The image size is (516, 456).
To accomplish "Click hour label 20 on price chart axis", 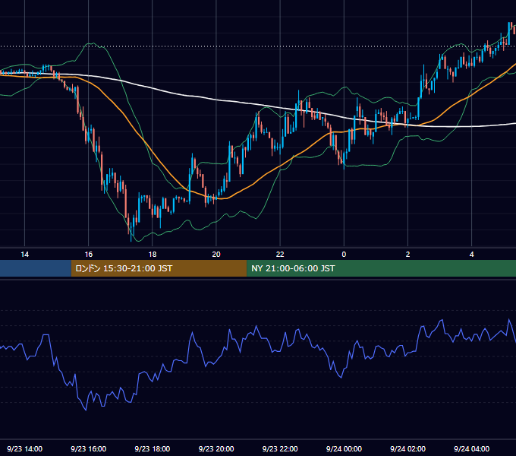I will (x=216, y=255).
